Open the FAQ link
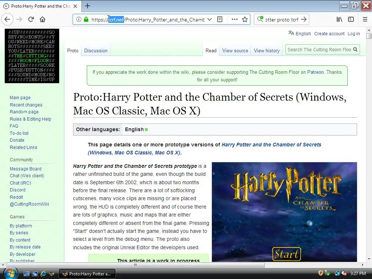 [14, 126]
